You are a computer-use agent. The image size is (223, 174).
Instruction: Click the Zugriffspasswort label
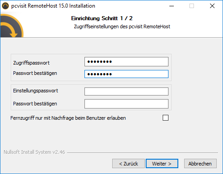31,63
